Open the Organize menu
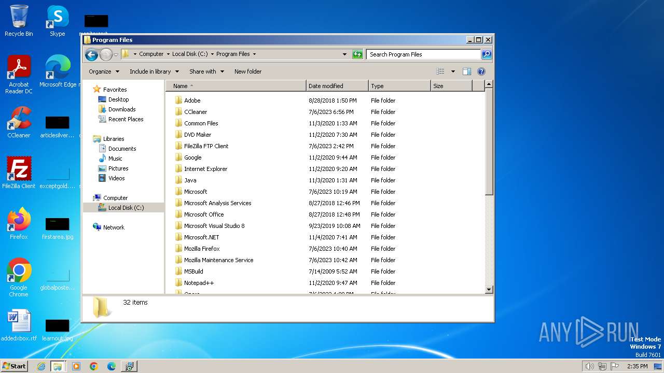Viewport: 664px width, 373px height. tap(104, 71)
